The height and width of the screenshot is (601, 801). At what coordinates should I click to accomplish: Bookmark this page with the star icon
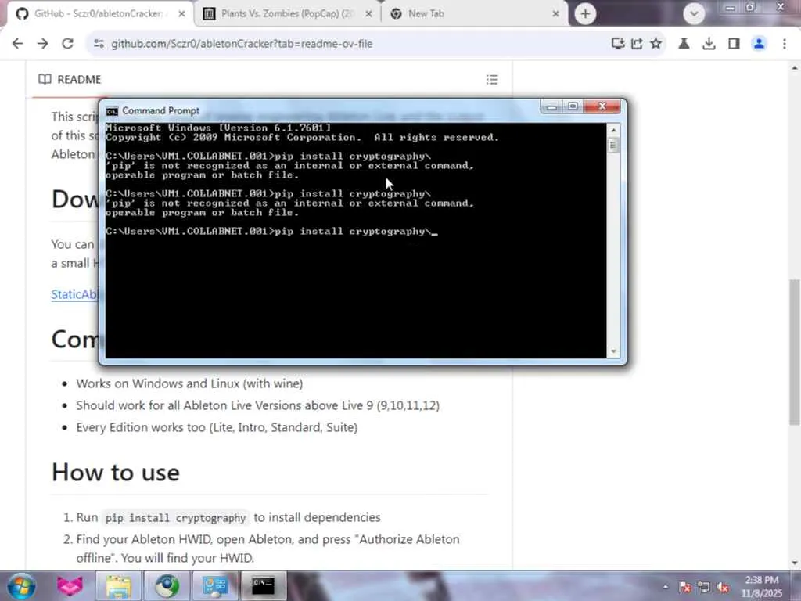pyautogui.click(x=656, y=44)
